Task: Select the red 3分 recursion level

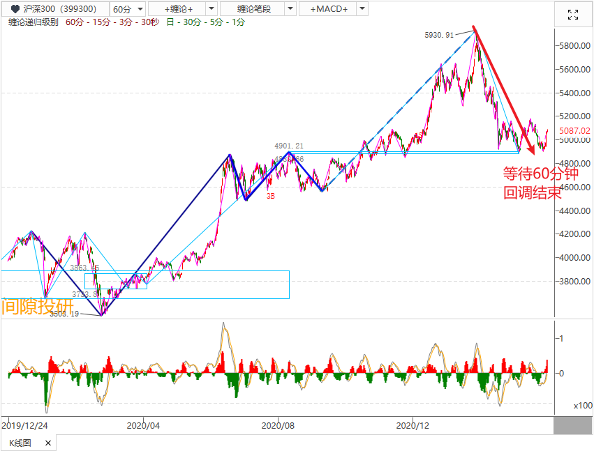Action: 126,22
